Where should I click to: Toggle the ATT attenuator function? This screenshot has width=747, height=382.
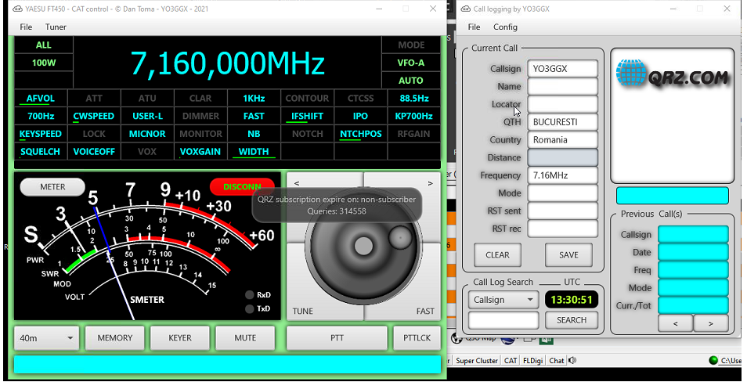point(94,99)
